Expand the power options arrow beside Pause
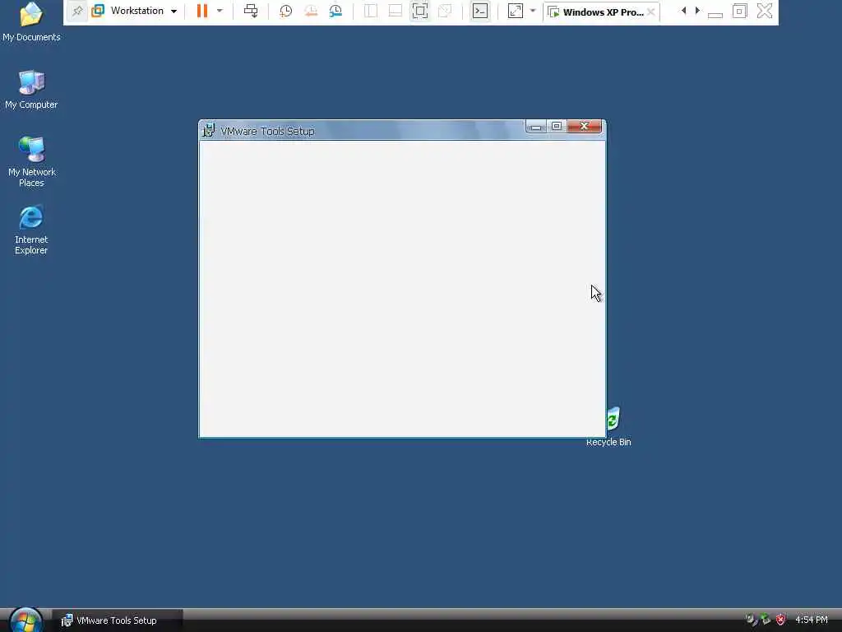The width and height of the screenshot is (842, 632). click(219, 11)
